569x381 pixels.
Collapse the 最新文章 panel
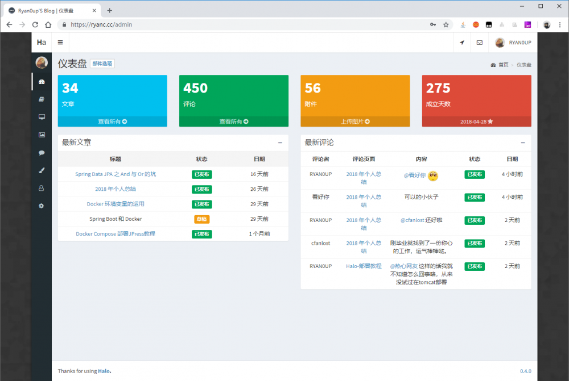pyautogui.click(x=280, y=143)
